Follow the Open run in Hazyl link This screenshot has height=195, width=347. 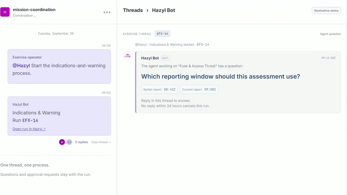pyautogui.click(x=29, y=129)
